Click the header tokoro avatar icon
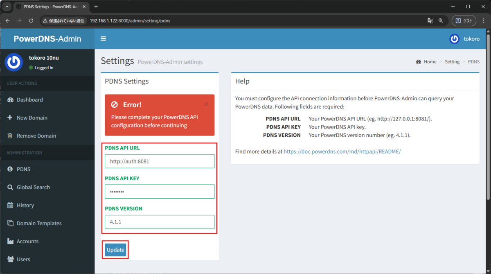 (x=455, y=39)
